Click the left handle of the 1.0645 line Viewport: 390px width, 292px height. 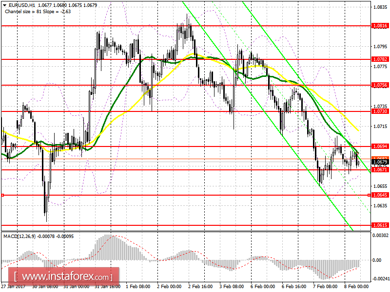[x=2, y=195]
